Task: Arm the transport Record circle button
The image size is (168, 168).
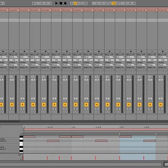Action: pyautogui.click(x=65, y=3)
